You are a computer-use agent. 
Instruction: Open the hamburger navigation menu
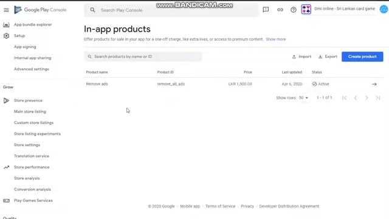coord(6,10)
